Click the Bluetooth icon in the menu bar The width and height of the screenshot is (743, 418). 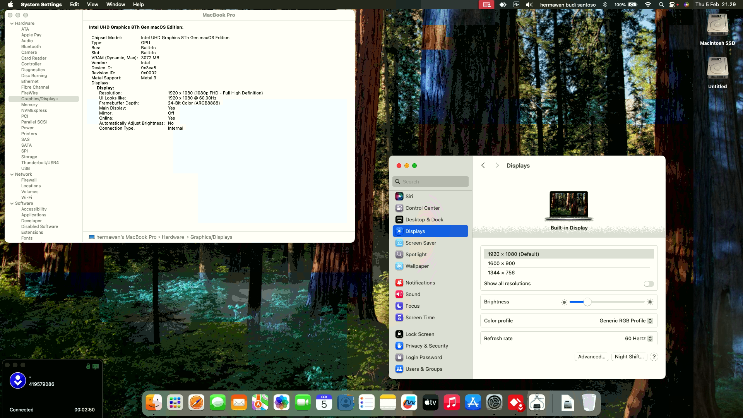(x=605, y=5)
